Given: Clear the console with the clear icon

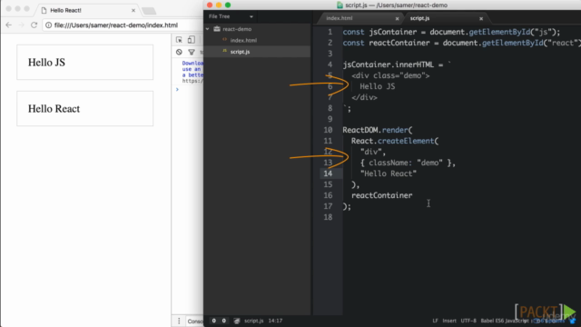Looking at the screenshot, I should [179, 53].
